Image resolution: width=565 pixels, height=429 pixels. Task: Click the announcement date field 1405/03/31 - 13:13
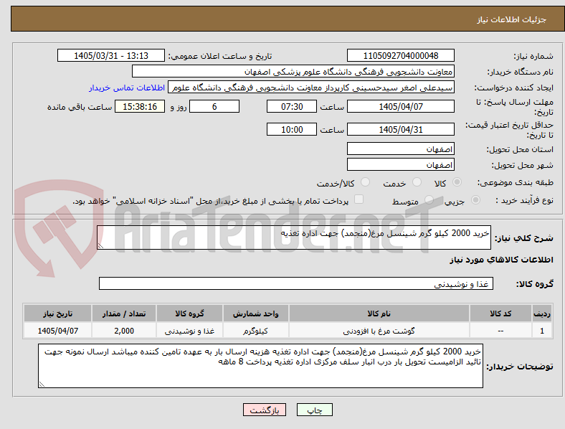tap(111, 55)
